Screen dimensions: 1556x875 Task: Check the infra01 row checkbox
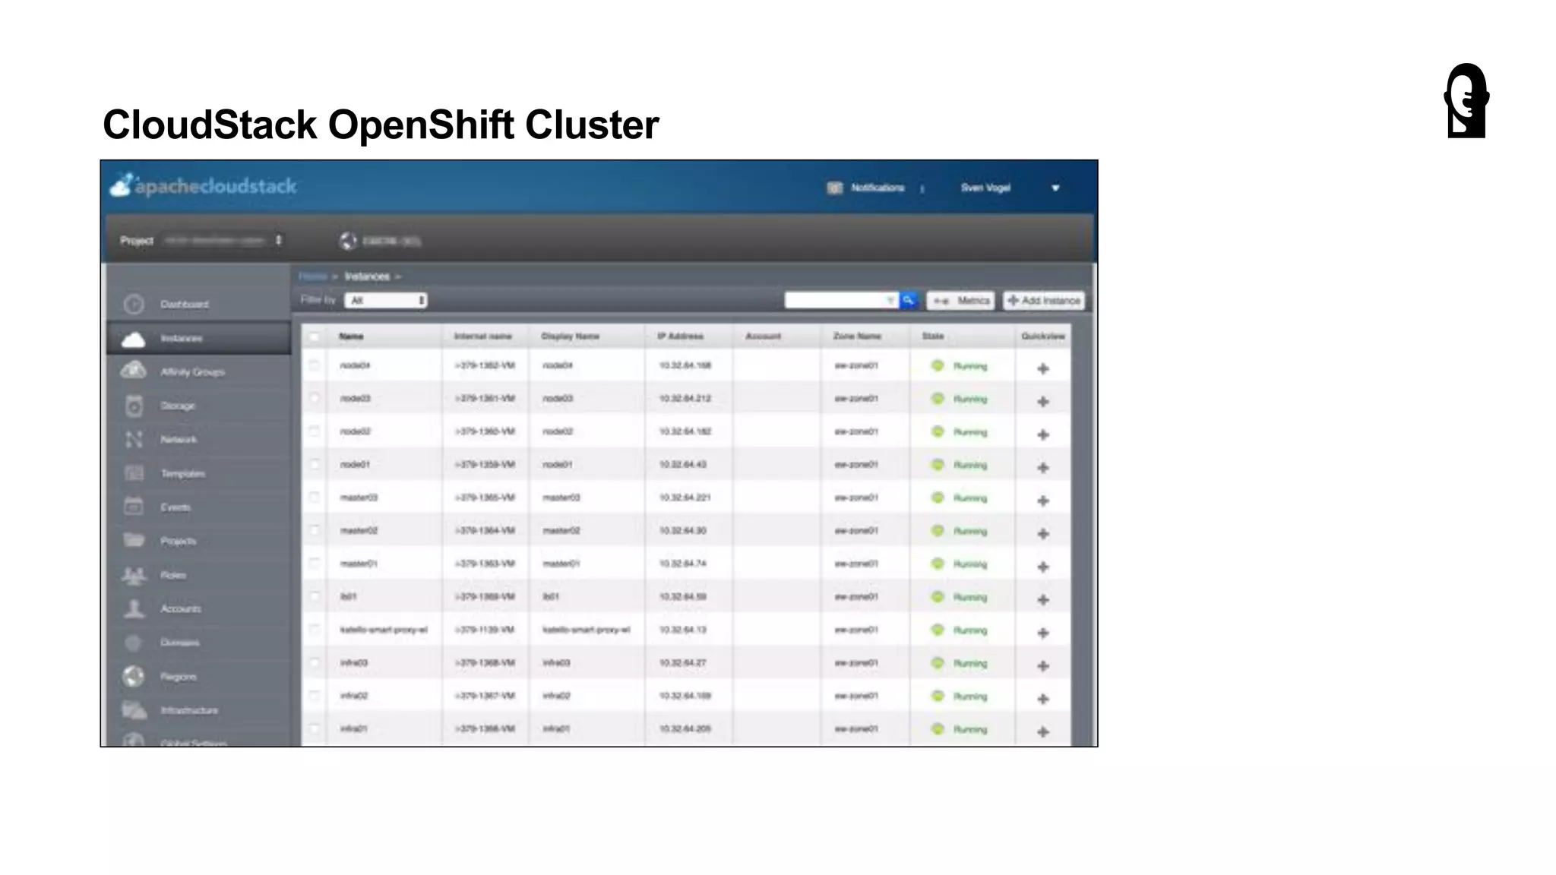[314, 728]
